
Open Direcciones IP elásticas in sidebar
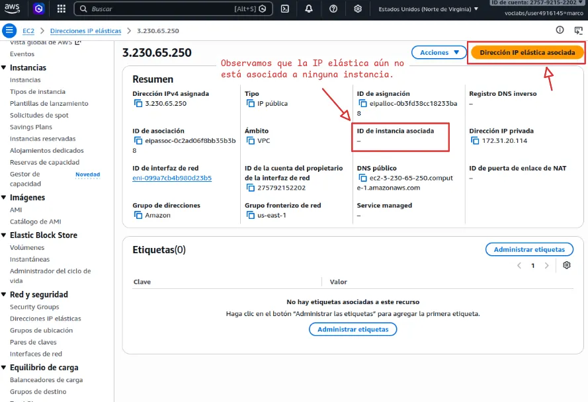[46, 319]
